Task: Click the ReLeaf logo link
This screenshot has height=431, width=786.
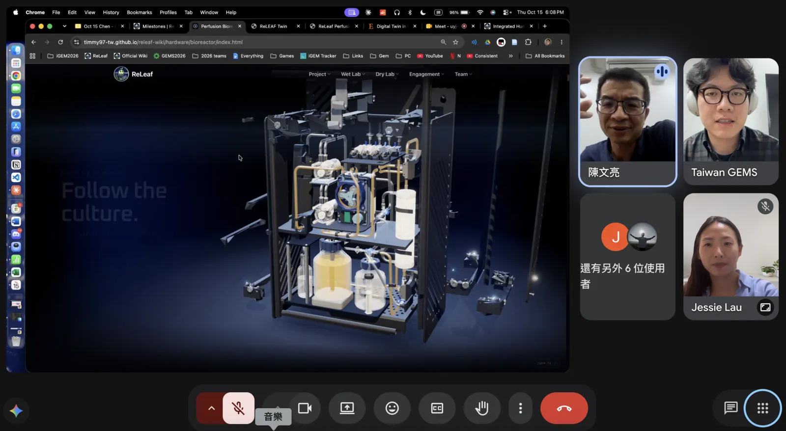Action: (x=134, y=74)
